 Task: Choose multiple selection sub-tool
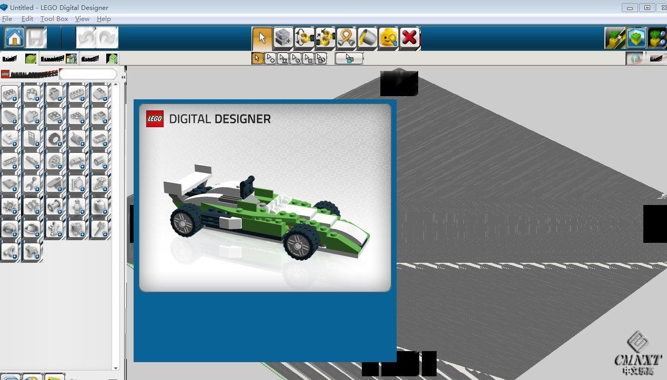(x=270, y=58)
